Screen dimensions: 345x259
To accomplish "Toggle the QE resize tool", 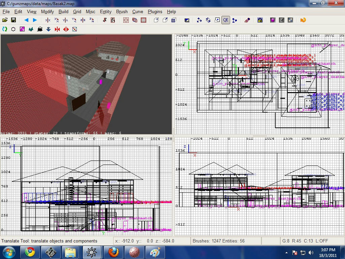I will (225, 20).
